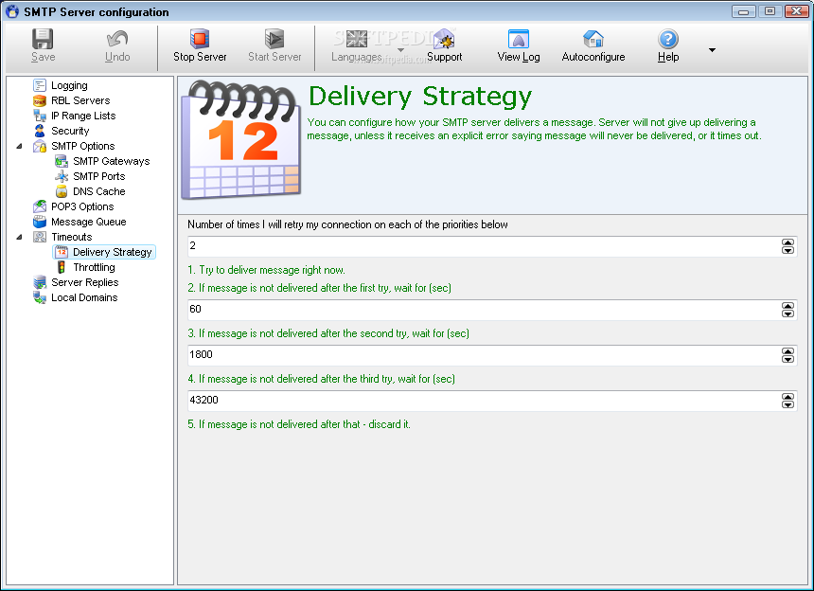
Task: Click the application icon in title bar
Action: pyautogui.click(x=12, y=11)
